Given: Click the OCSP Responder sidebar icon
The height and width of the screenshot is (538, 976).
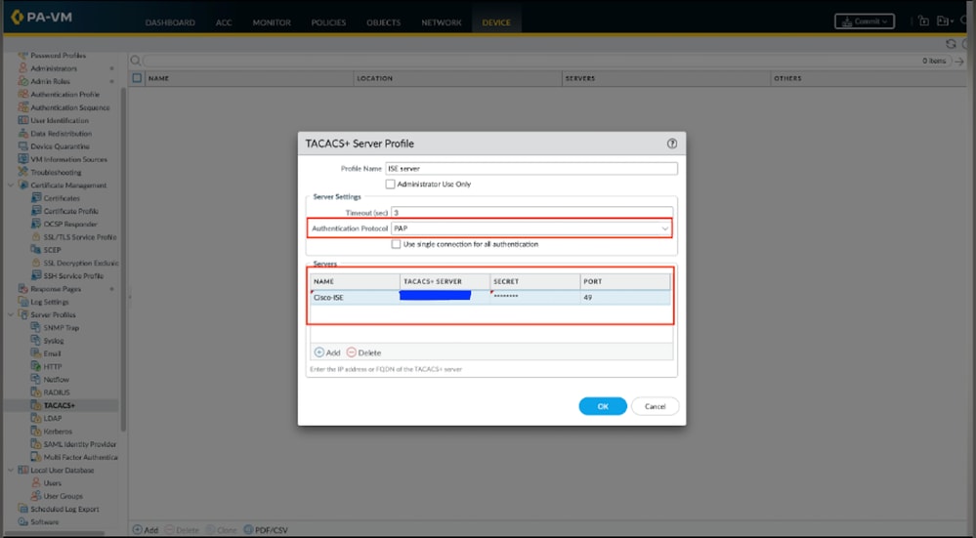Looking at the screenshot, I should [x=36, y=224].
